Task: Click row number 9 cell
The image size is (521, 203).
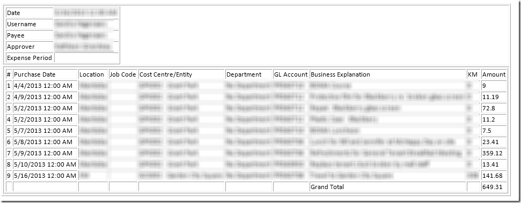Action: point(9,176)
